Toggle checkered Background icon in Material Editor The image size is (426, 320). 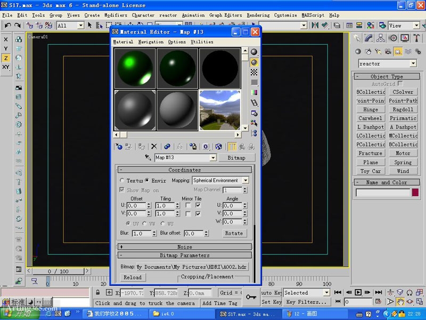(x=254, y=73)
